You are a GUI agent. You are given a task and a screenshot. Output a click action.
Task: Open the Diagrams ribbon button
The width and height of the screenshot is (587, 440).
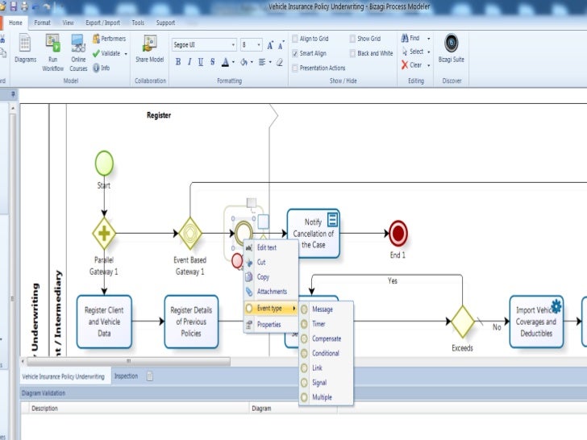(x=25, y=48)
